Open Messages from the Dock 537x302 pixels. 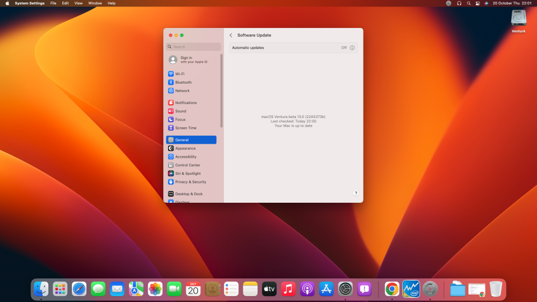coord(98,289)
